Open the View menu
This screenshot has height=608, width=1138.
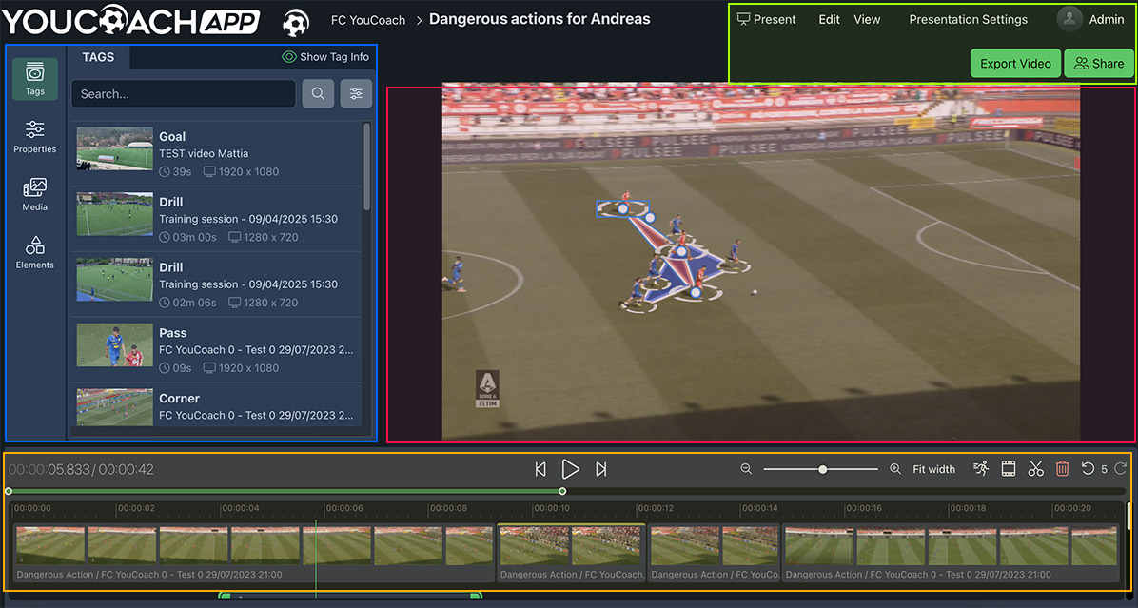(867, 20)
